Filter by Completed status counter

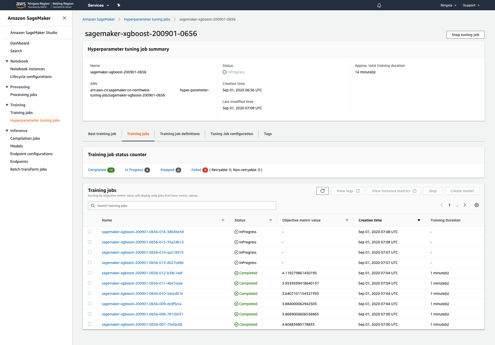pos(101,170)
